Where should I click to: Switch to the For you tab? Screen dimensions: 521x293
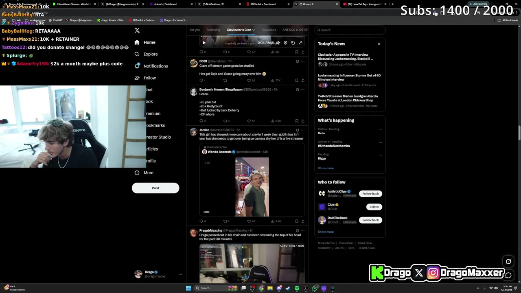(195, 30)
